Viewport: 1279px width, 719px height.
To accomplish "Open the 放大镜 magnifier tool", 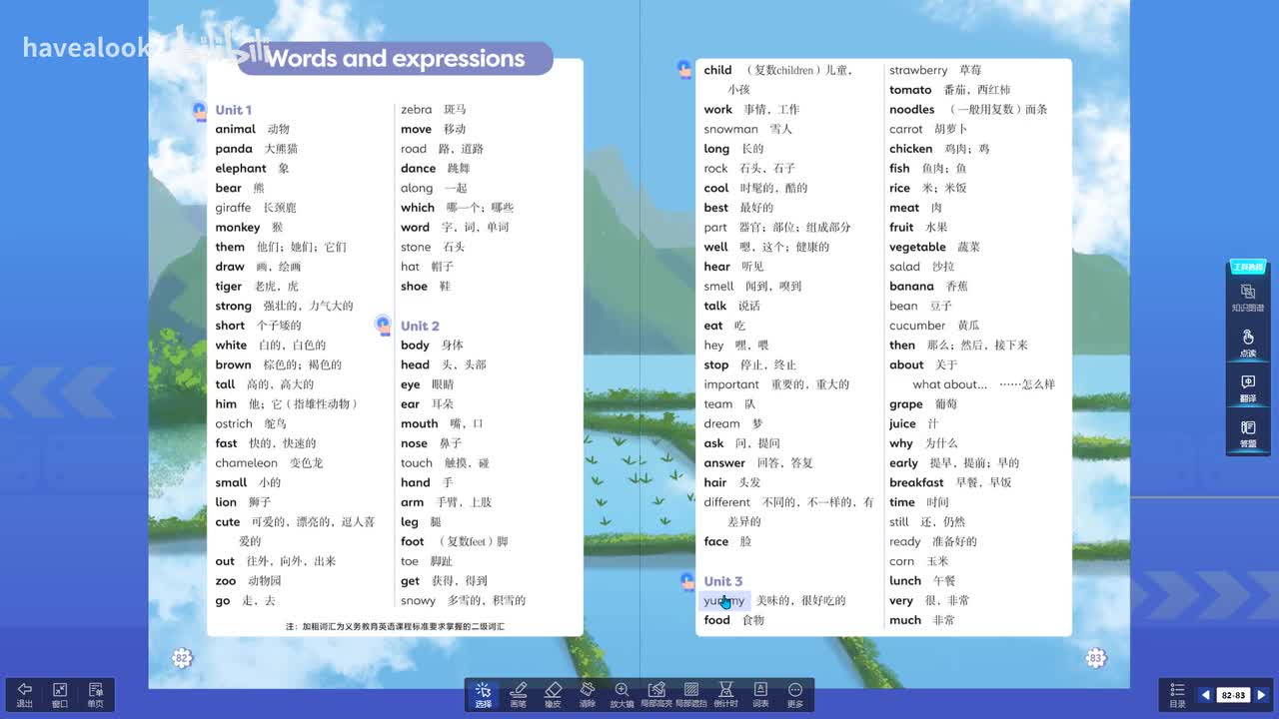I will pyautogui.click(x=622, y=695).
